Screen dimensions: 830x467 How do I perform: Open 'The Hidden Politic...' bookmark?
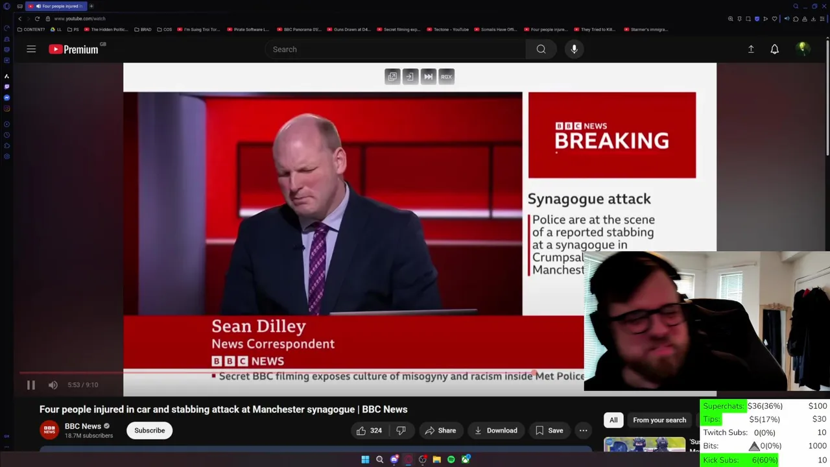coord(106,29)
